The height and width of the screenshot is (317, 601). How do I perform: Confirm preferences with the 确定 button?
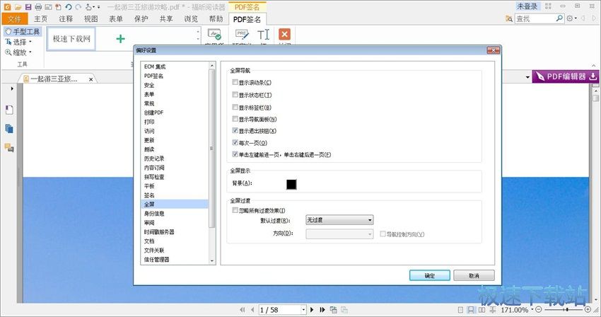point(430,275)
